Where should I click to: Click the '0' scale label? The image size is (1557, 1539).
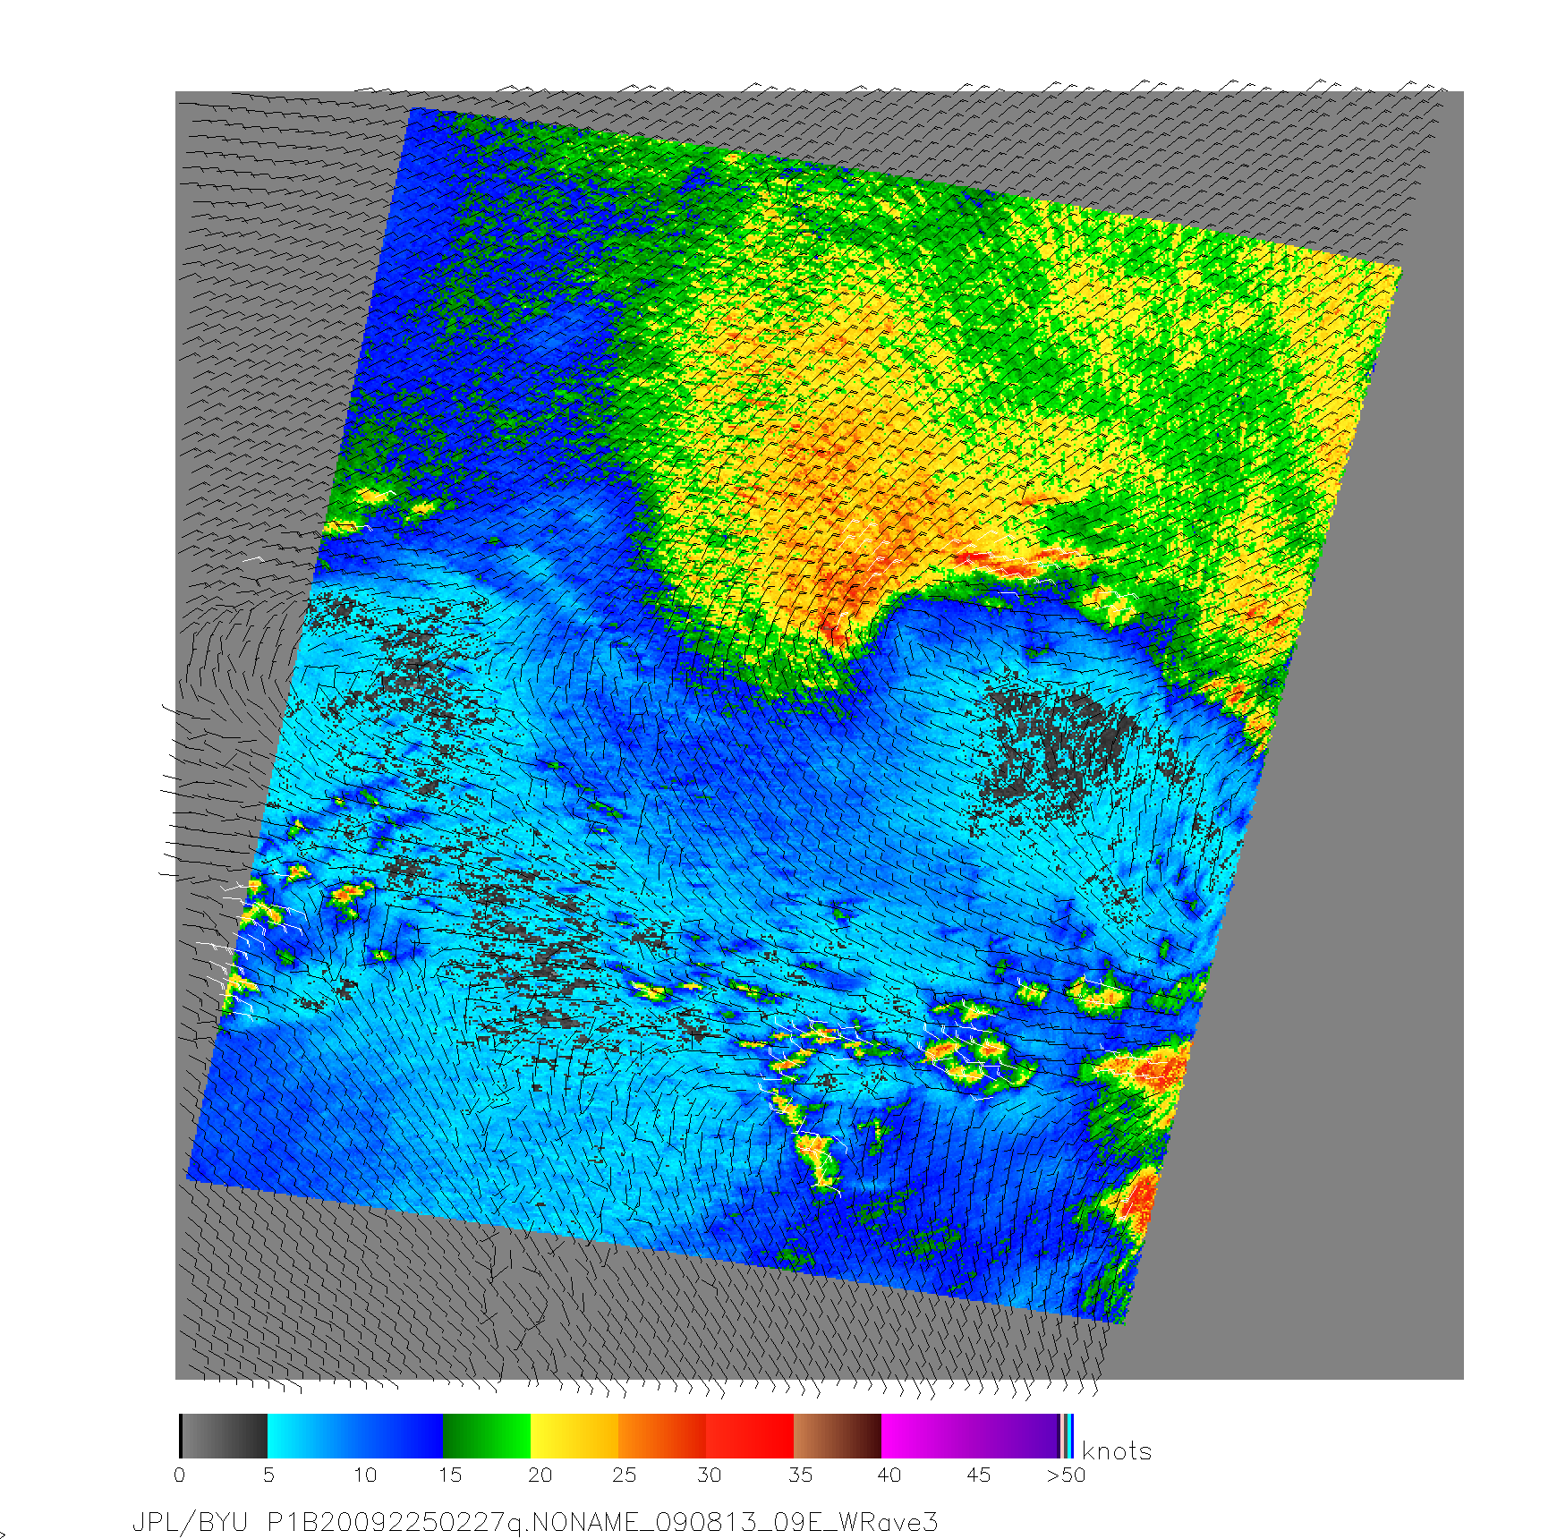click(x=180, y=1475)
